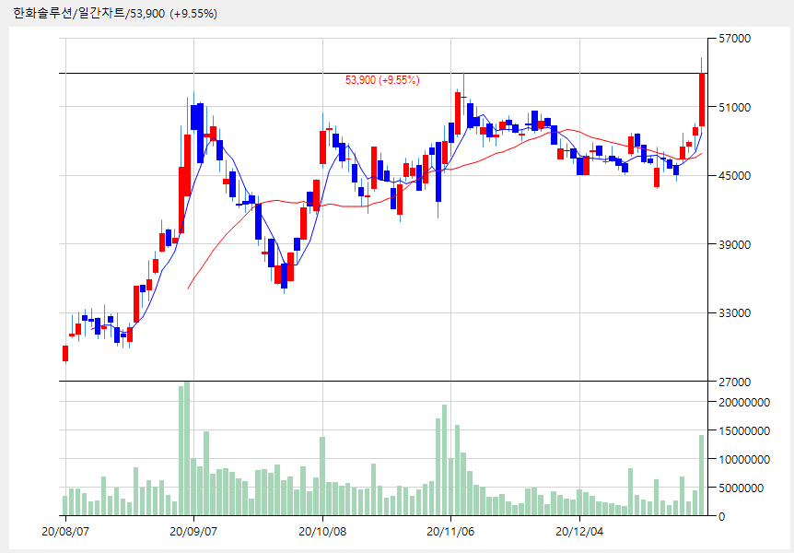This screenshot has width=794, height=553.
Task: Click the latest tall red candlestick at far right
Action: click(702, 100)
